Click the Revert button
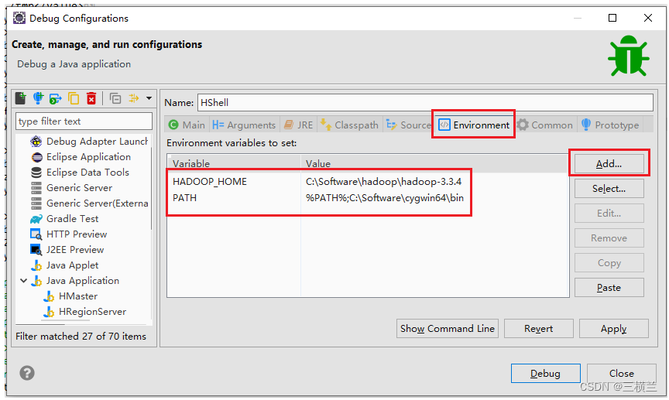669x400 pixels. (538, 329)
